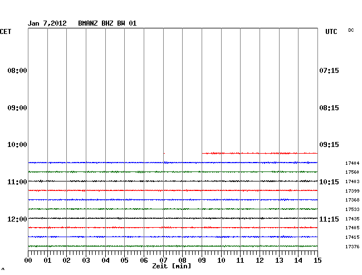Click the "UTC" axis header
Image resolution: width=362 pixels, height=275 pixels.
pos(331,31)
